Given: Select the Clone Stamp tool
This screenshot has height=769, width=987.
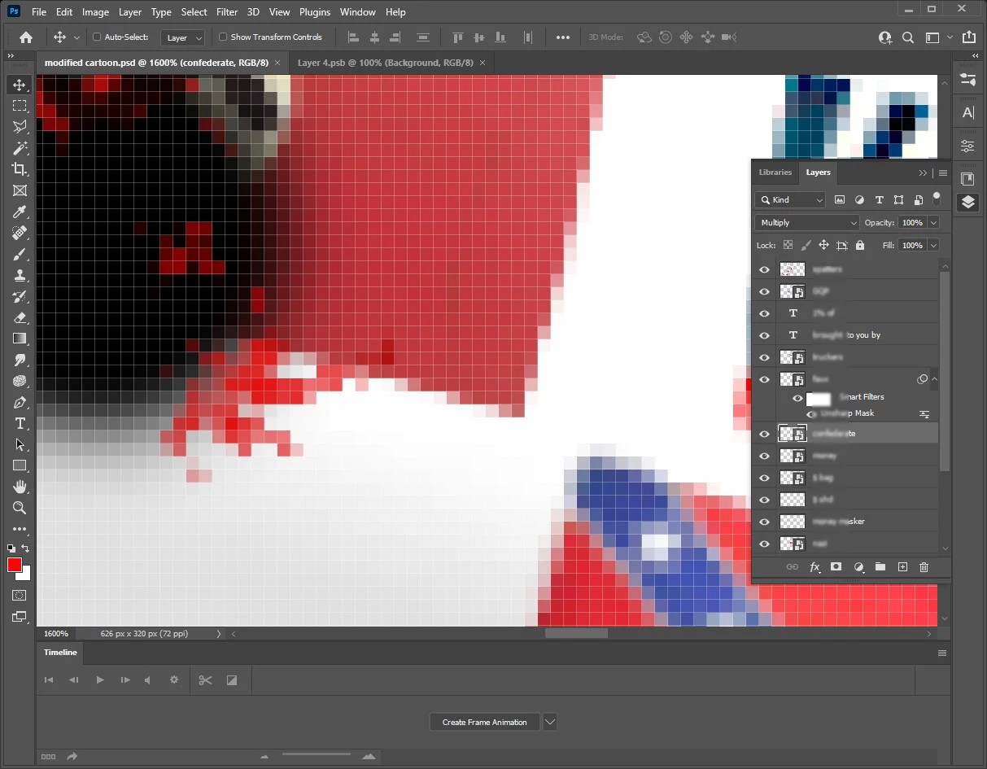Looking at the screenshot, I should 20,275.
